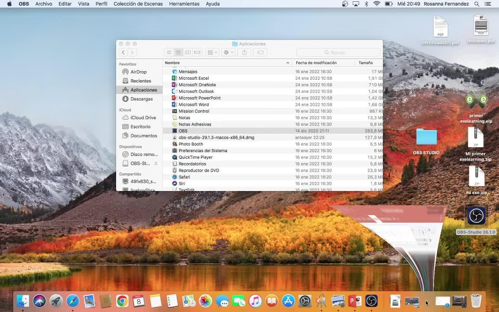Sort by Fecha de modificación column
The height and width of the screenshot is (312, 499).
pyautogui.click(x=324, y=63)
